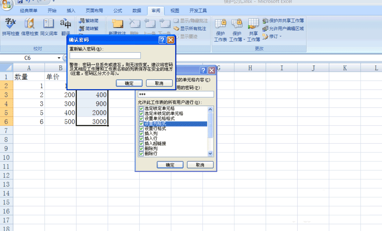Open Track Changes menu (修订)
The image size is (382, 231).
click(x=272, y=37)
